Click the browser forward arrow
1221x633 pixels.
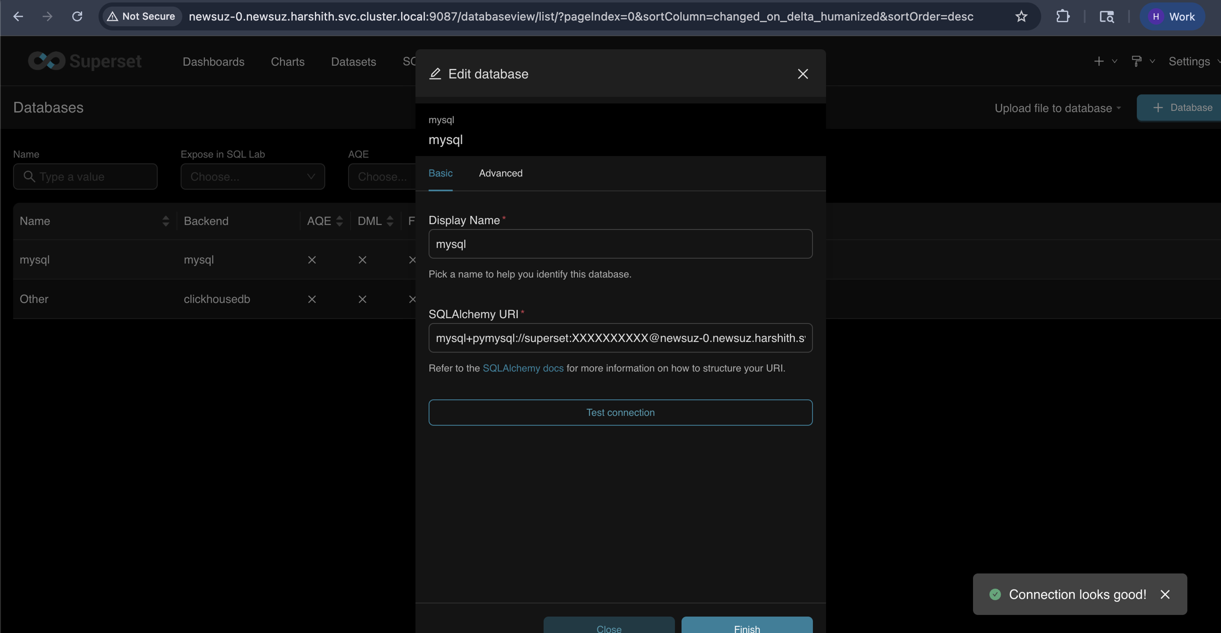(x=47, y=17)
